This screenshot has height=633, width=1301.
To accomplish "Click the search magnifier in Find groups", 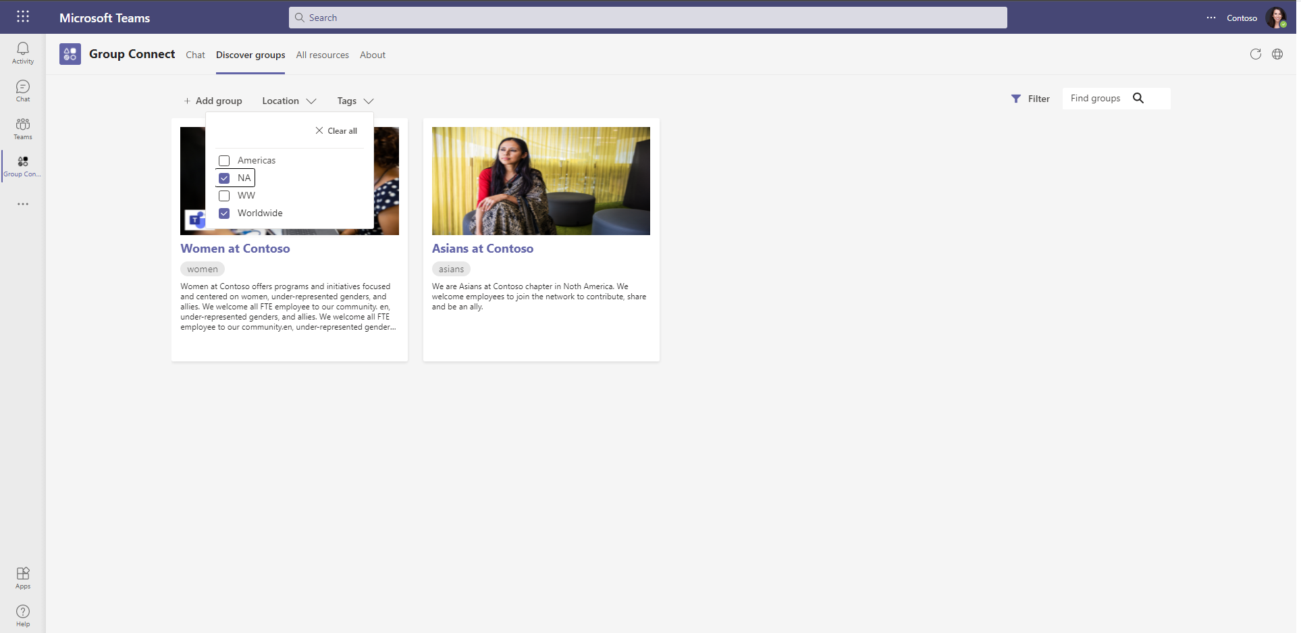I will pyautogui.click(x=1138, y=98).
